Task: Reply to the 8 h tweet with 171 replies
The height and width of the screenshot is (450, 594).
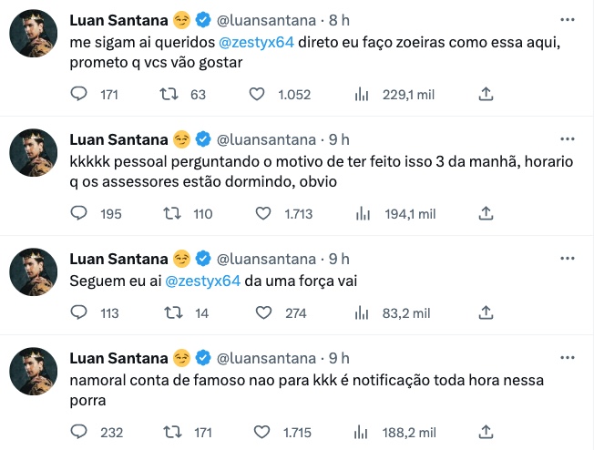Action: pyautogui.click(x=79, y=93)
